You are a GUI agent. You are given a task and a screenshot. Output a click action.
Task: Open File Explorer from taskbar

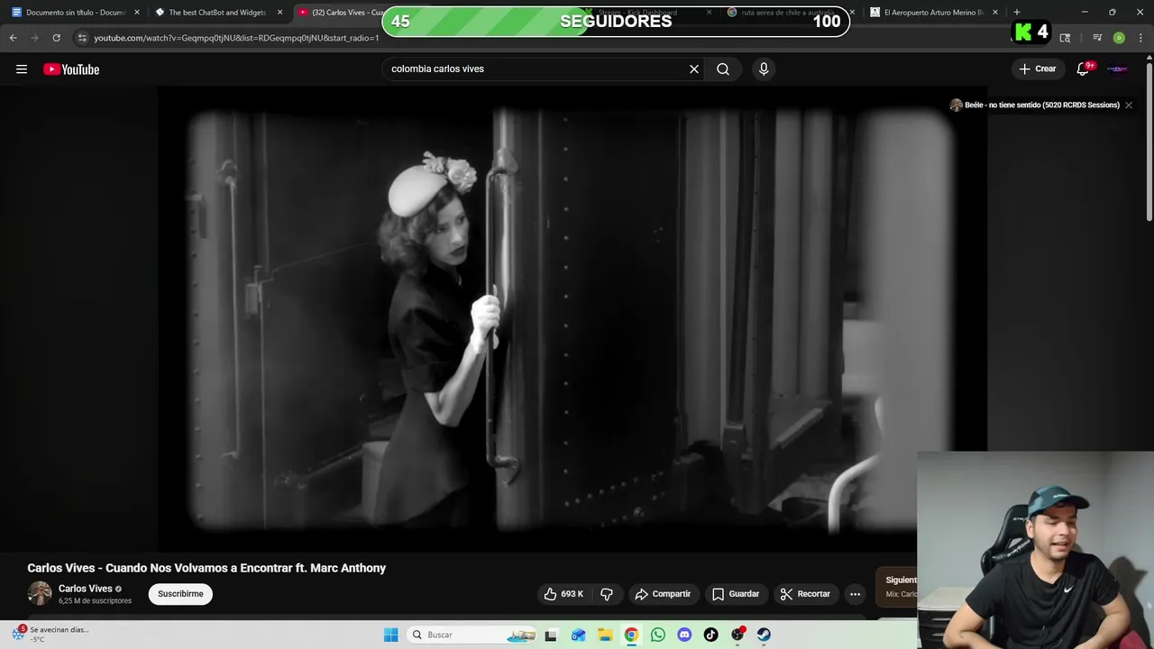[x=605, y=635]
